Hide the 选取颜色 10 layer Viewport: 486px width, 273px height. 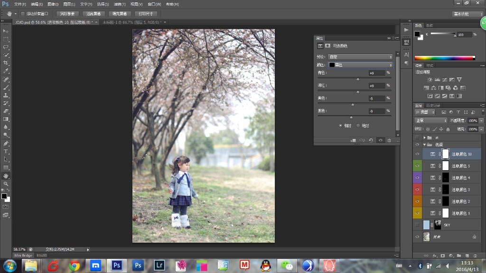[x=417, y=154]
